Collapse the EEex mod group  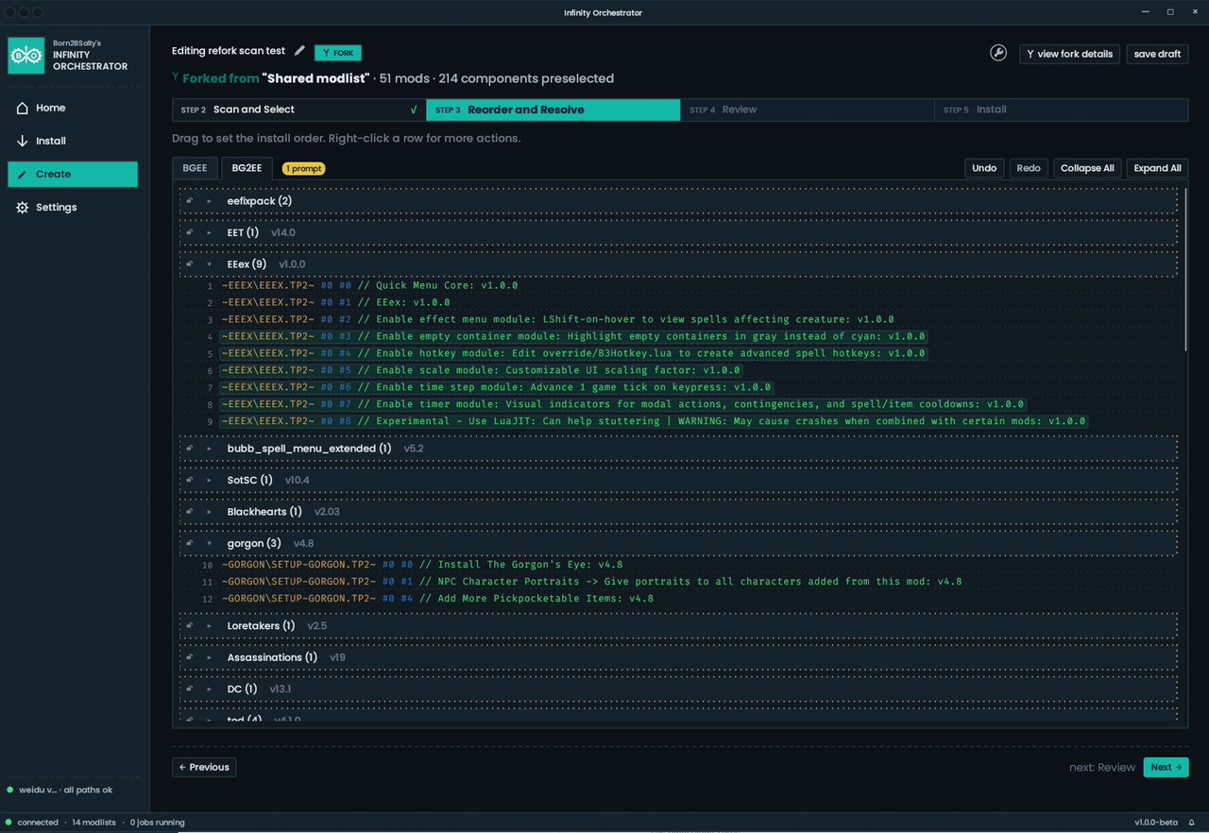pyautogui.click(x=210, y=264)
